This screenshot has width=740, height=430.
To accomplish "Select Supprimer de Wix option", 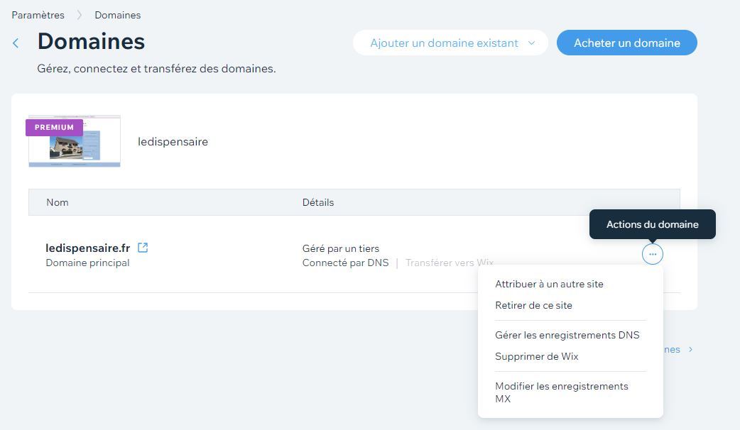I will click(536, 356).
